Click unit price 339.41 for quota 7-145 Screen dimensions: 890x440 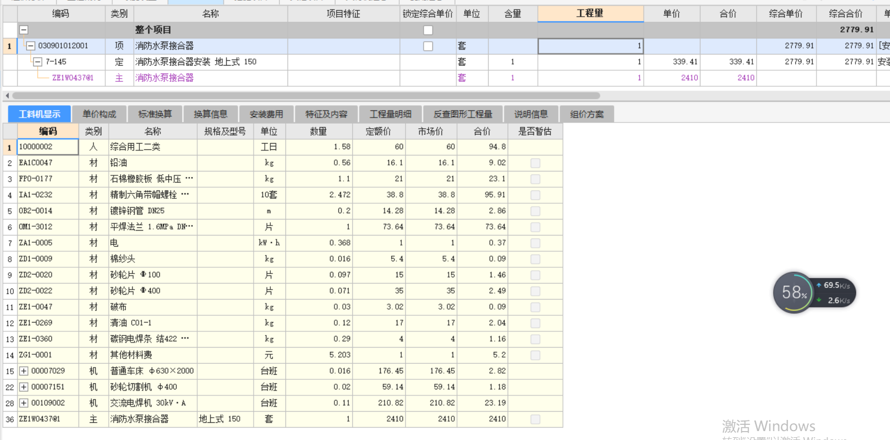672,62
